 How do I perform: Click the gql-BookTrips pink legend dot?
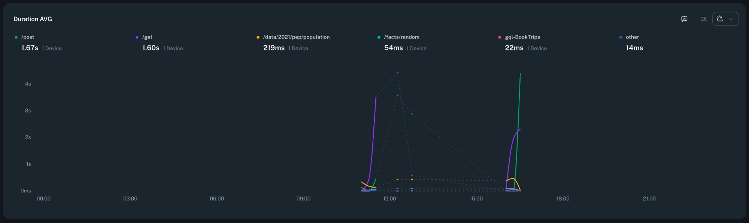[x=500, y=37]
